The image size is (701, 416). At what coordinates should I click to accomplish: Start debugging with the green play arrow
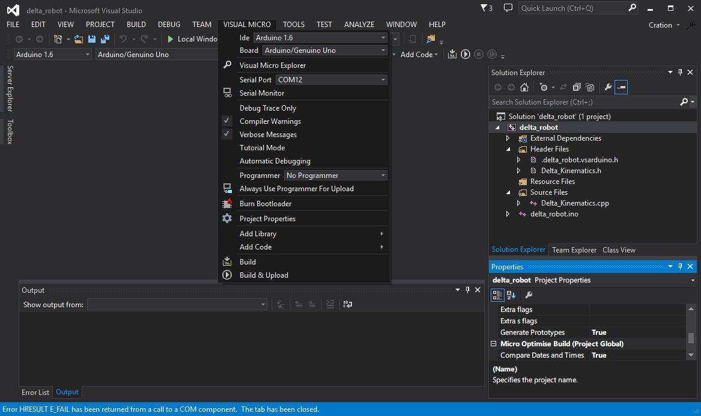coord(171,39)
